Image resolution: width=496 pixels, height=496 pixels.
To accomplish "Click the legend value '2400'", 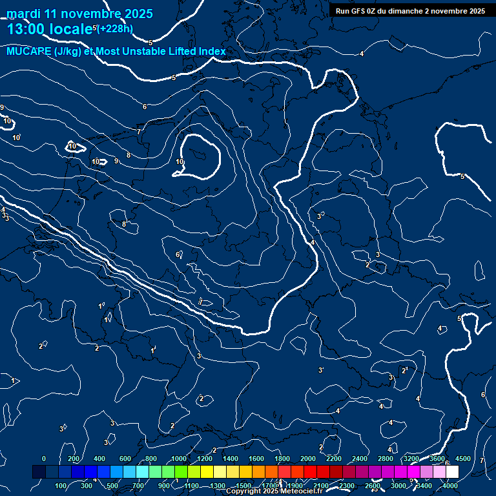I will (360, 459).
